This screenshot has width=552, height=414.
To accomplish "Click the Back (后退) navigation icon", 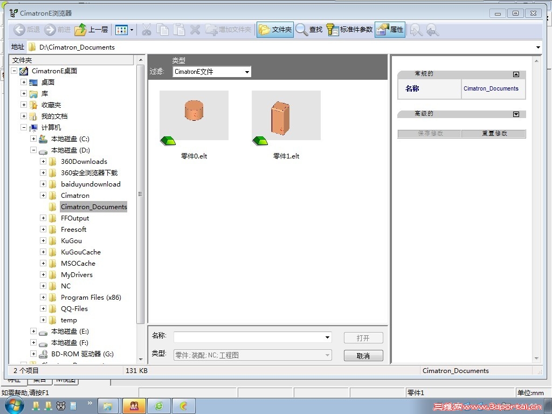I will [19, 30].
